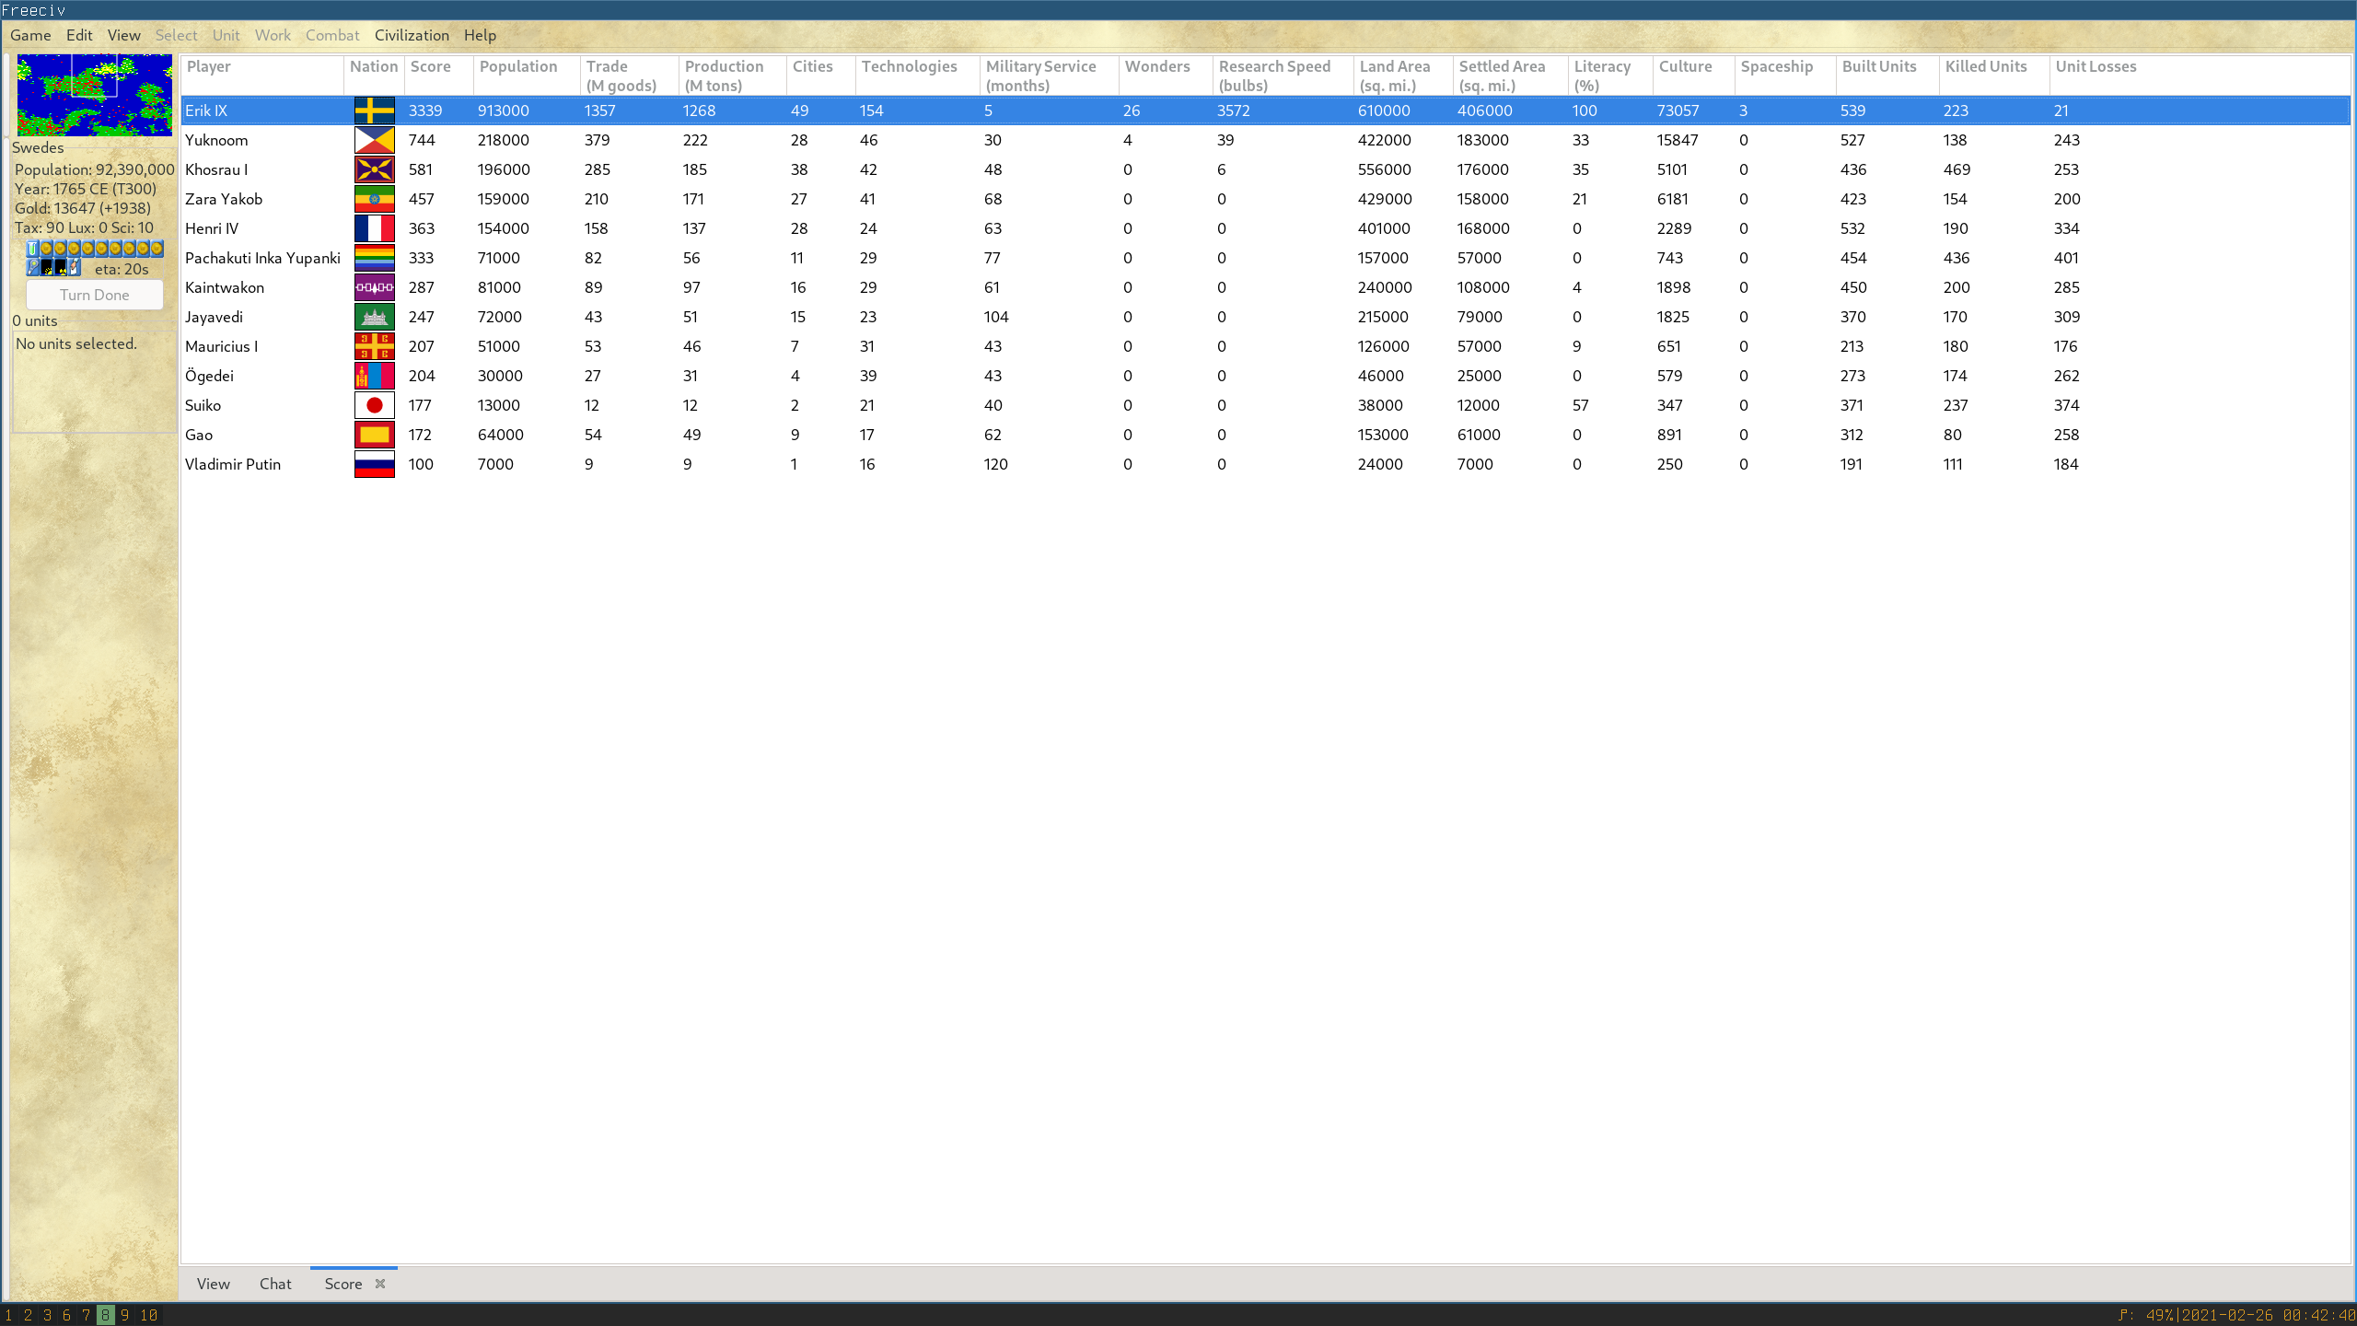The image size is (2357, 1326).
Task: Click the science tax-rate beaker icon
Action: pyautogui.click(x=32, y=249)
